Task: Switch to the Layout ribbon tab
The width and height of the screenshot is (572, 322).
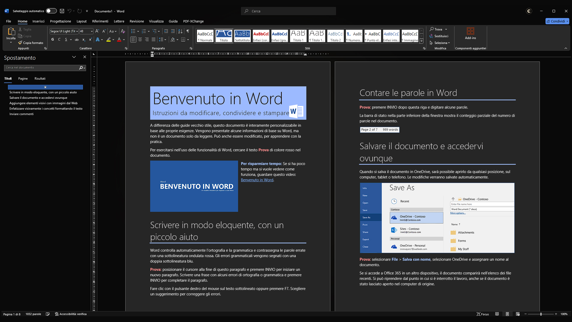Action: [81, 21]
